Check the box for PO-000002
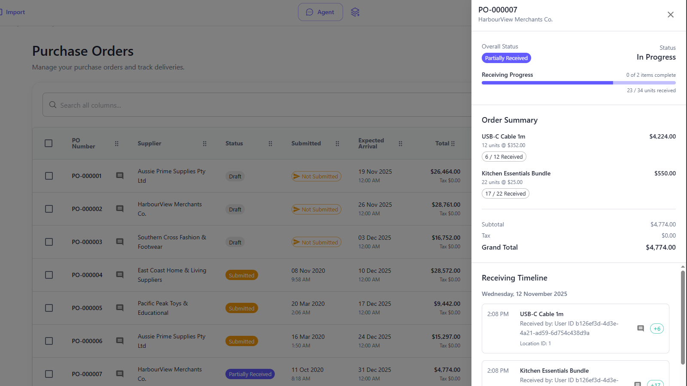The height and width of the screenshot is (386, 687). [x=49, y=209]
